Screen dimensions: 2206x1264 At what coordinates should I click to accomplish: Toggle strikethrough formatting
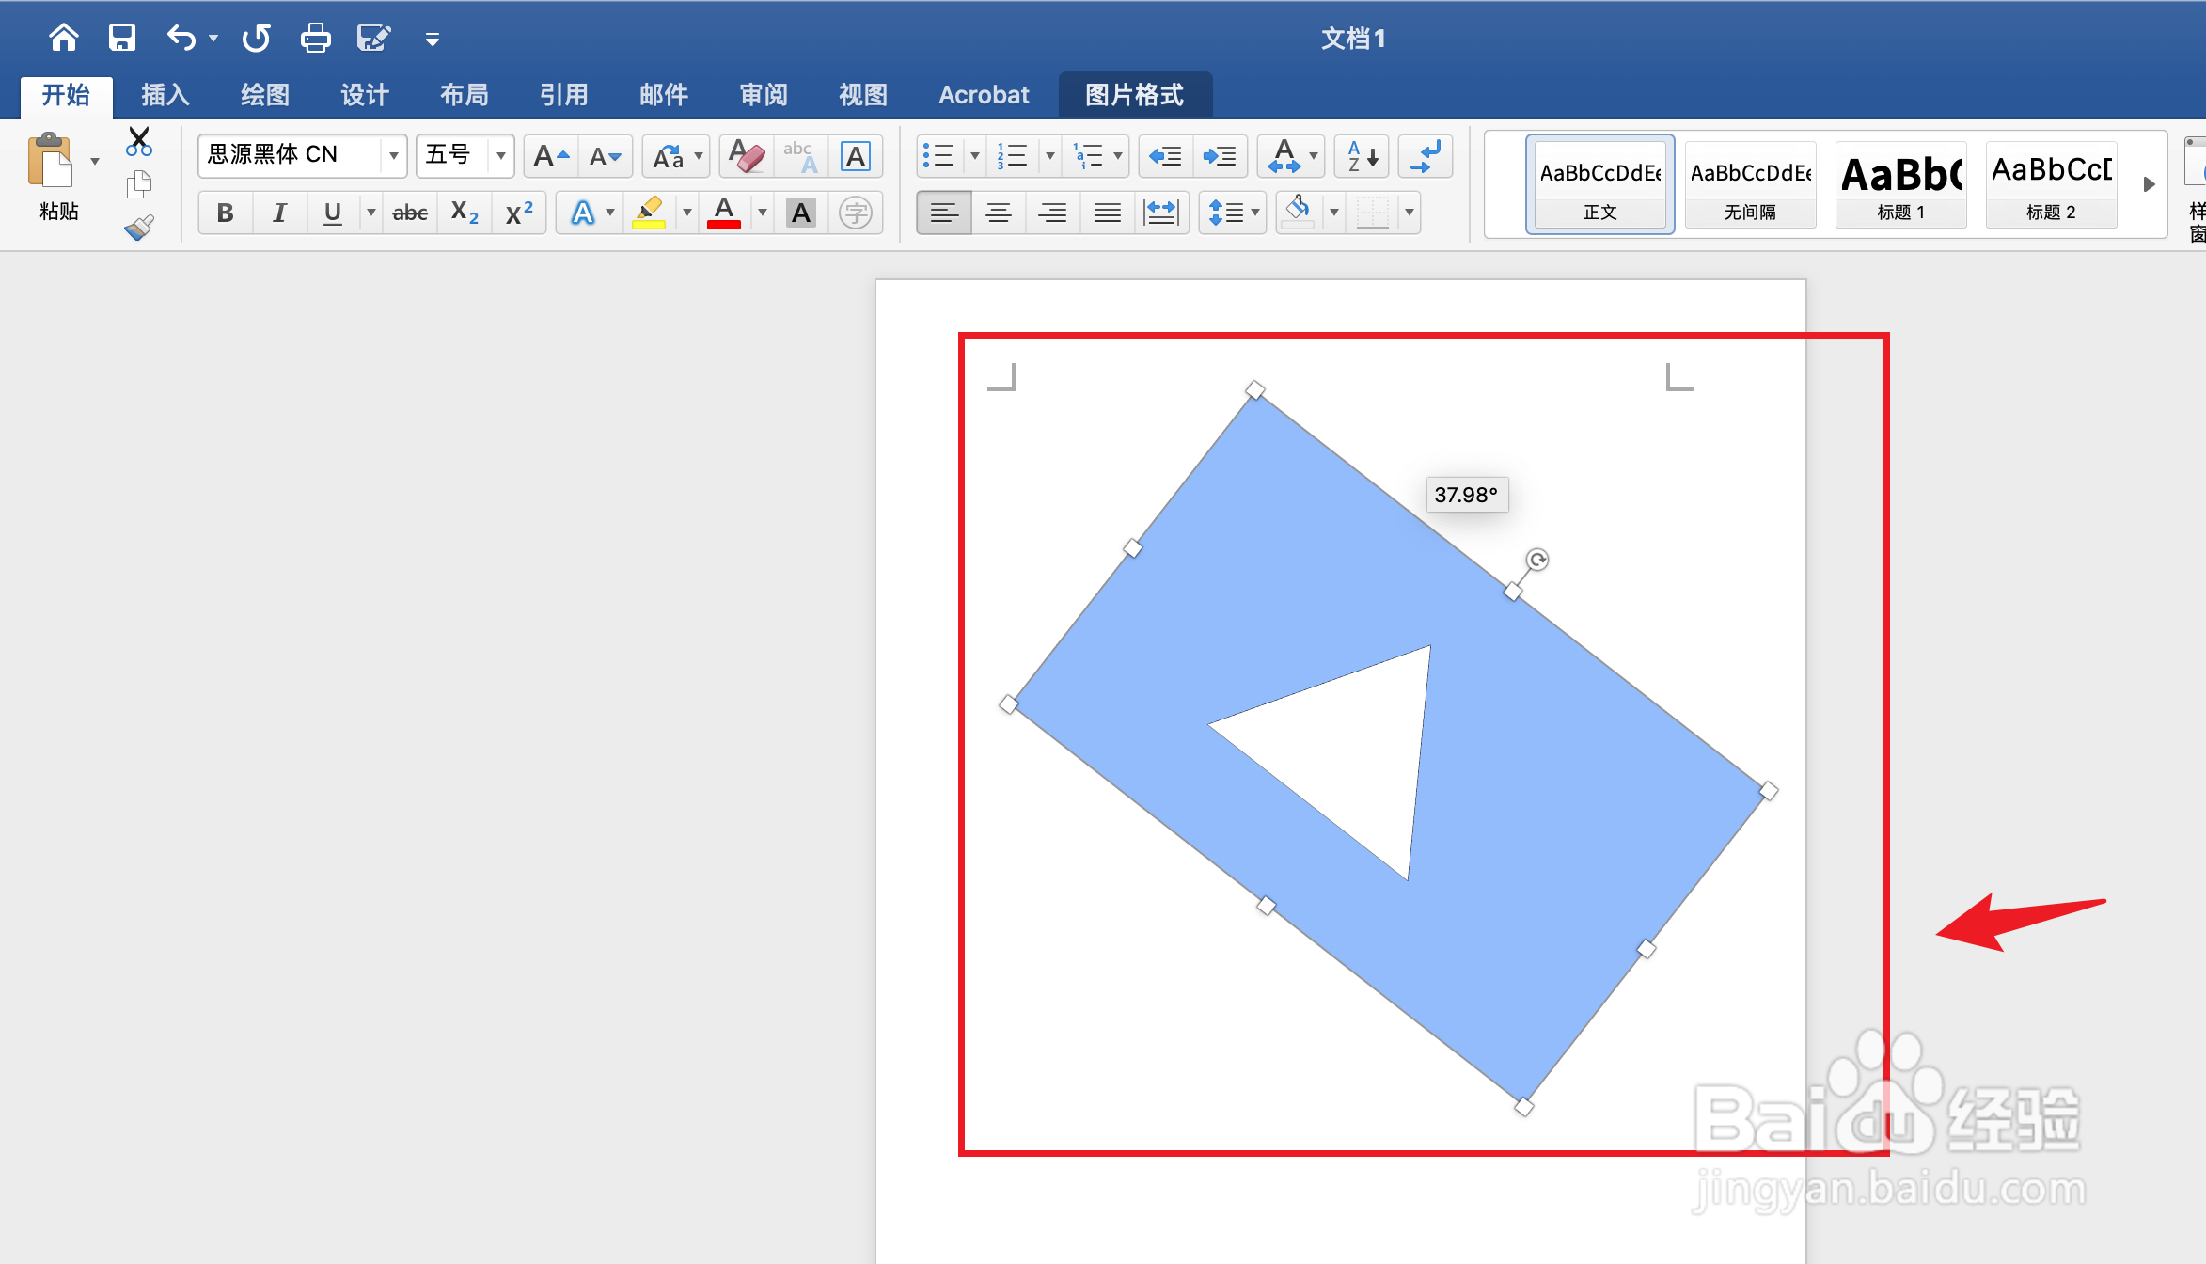click(x=410, y=213)
